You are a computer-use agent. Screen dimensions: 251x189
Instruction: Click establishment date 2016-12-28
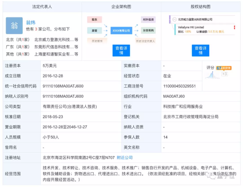point(52,76)
